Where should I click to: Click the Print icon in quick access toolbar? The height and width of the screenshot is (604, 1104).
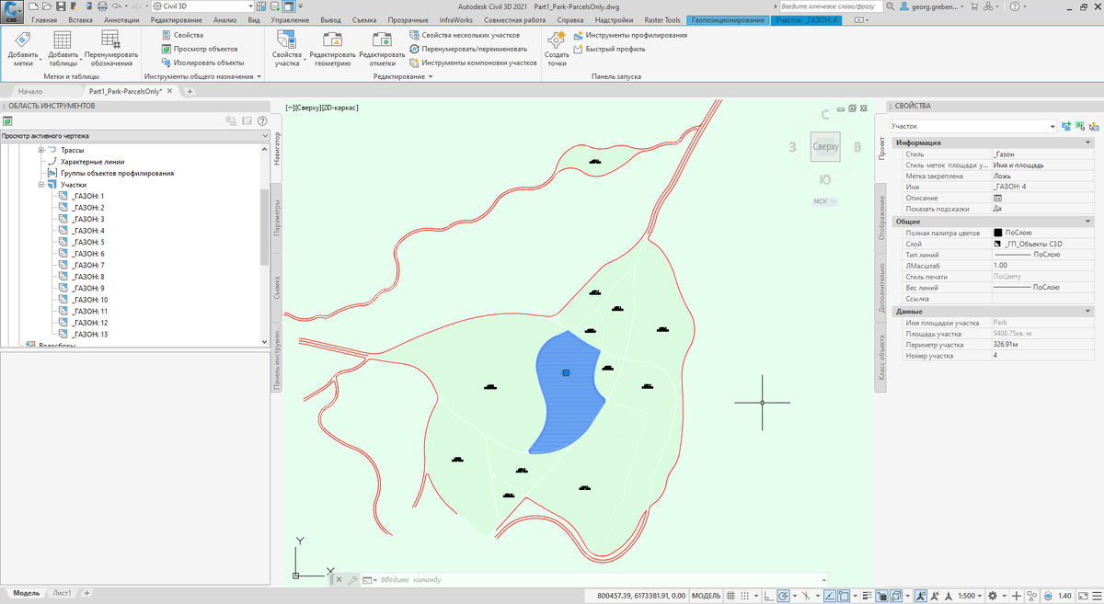[102, 6]
